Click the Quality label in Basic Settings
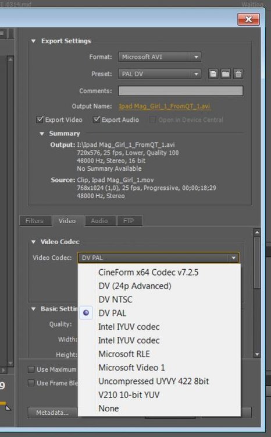This screenshot has width=271, height=437. tap(60, 325)
